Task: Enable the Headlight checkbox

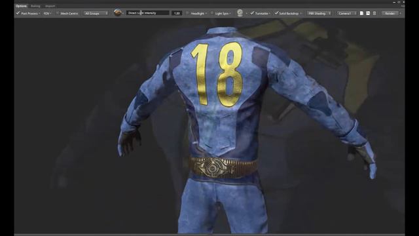Action: (187, 13)
